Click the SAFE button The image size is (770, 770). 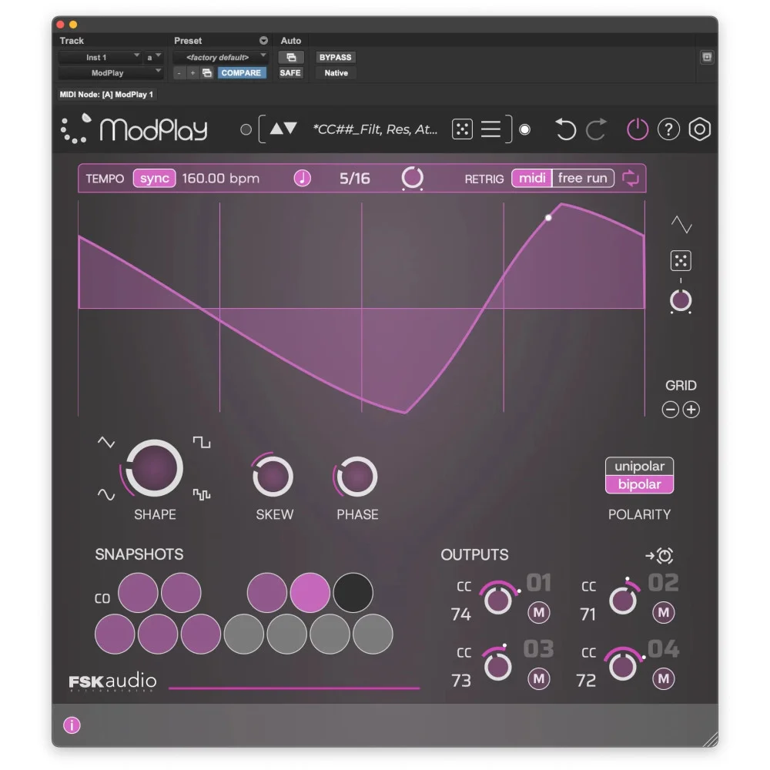point(290,72)
